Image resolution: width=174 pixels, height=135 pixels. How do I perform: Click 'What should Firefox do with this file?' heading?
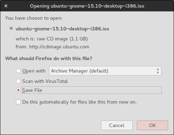tap(49, 58)
